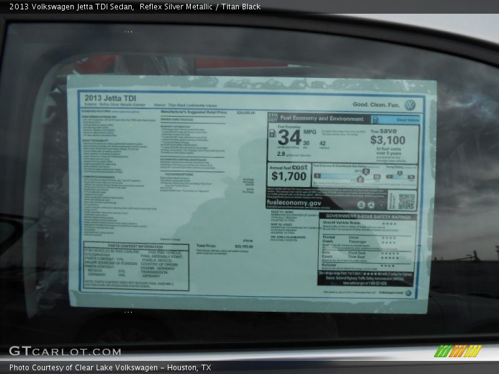Click the QR code on the fuel economy label
Viewport: 499px width, 374px height.
tap(407, 201)
